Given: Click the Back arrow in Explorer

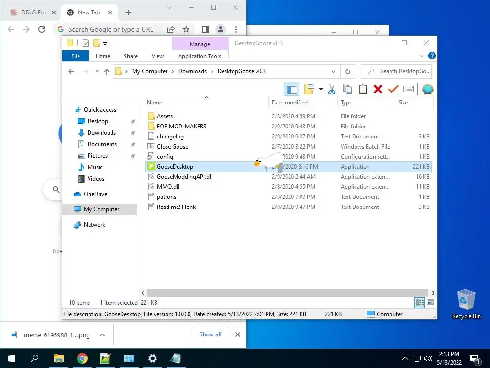Looking at the screenshot, I should pyautogui.click(x=71, y=71).
